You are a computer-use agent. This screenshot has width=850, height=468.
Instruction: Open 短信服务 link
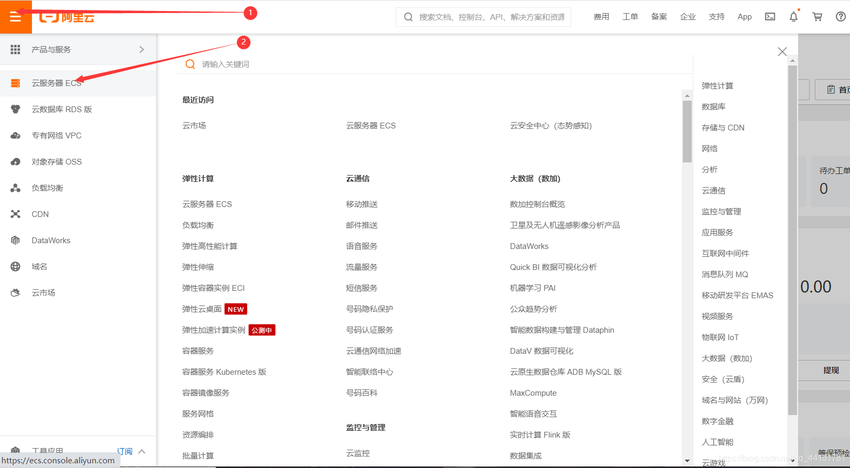[x=362, y=288]
